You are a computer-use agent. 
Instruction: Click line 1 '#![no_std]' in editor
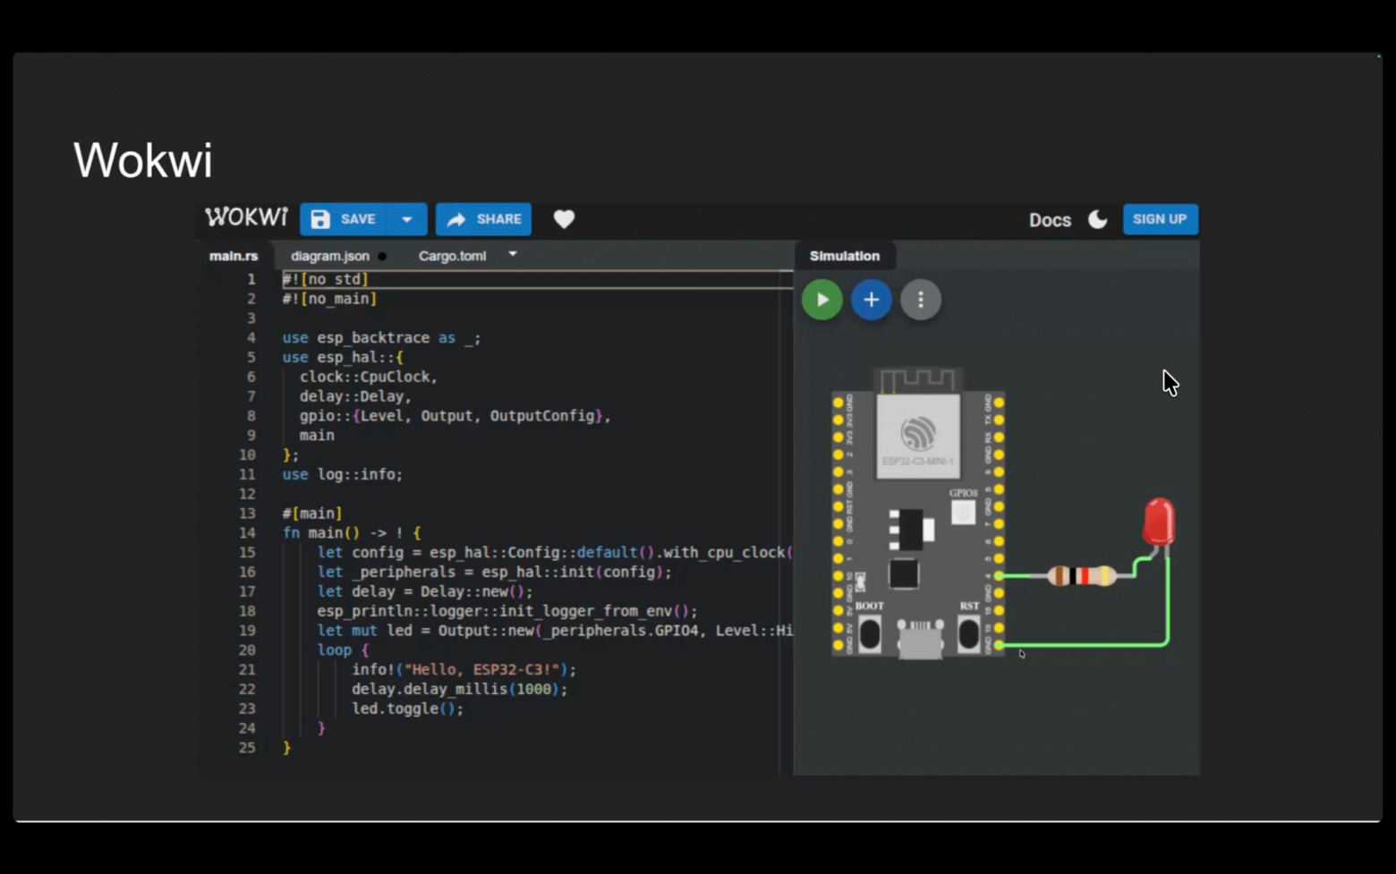326,279
